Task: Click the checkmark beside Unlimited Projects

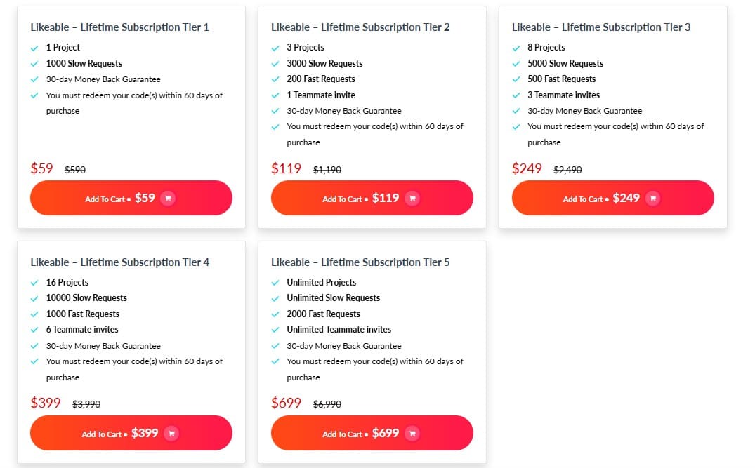Action: pyautogui.click(x=275, y=282)
